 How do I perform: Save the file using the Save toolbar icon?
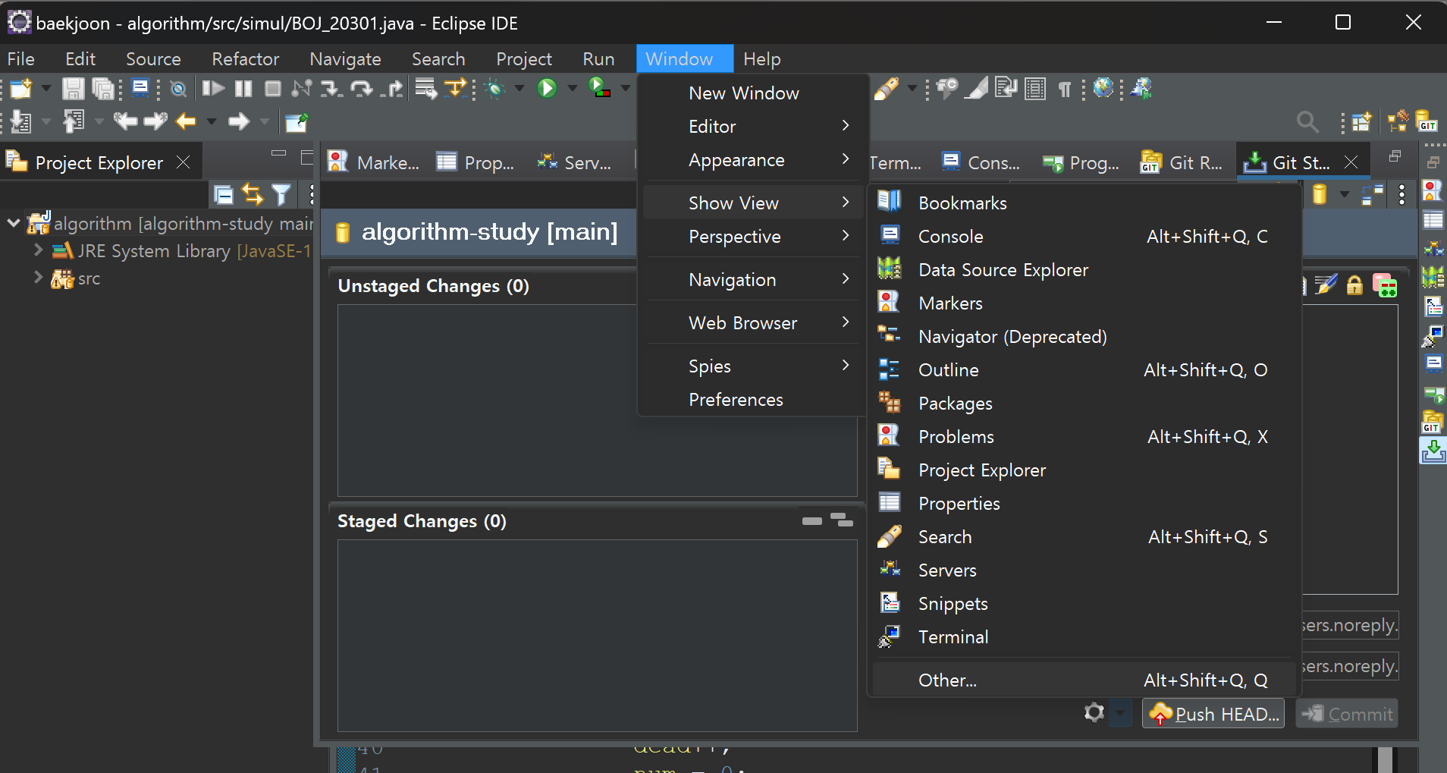(73, 89)
